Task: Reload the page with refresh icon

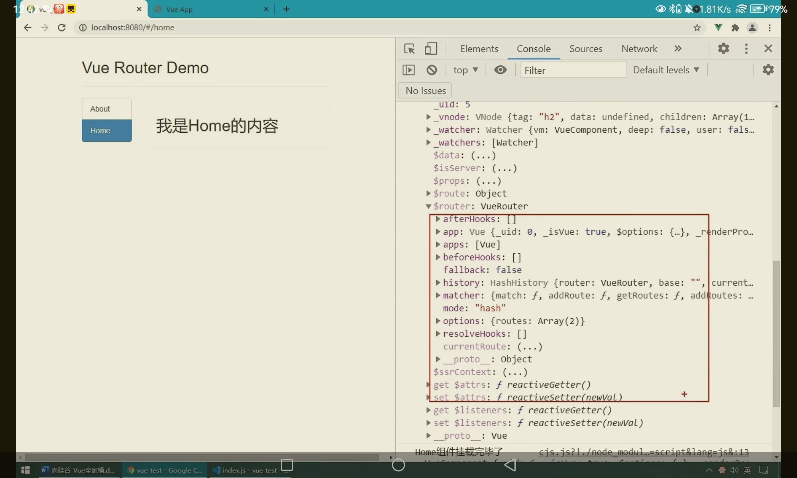Action: tap(61, 27)
